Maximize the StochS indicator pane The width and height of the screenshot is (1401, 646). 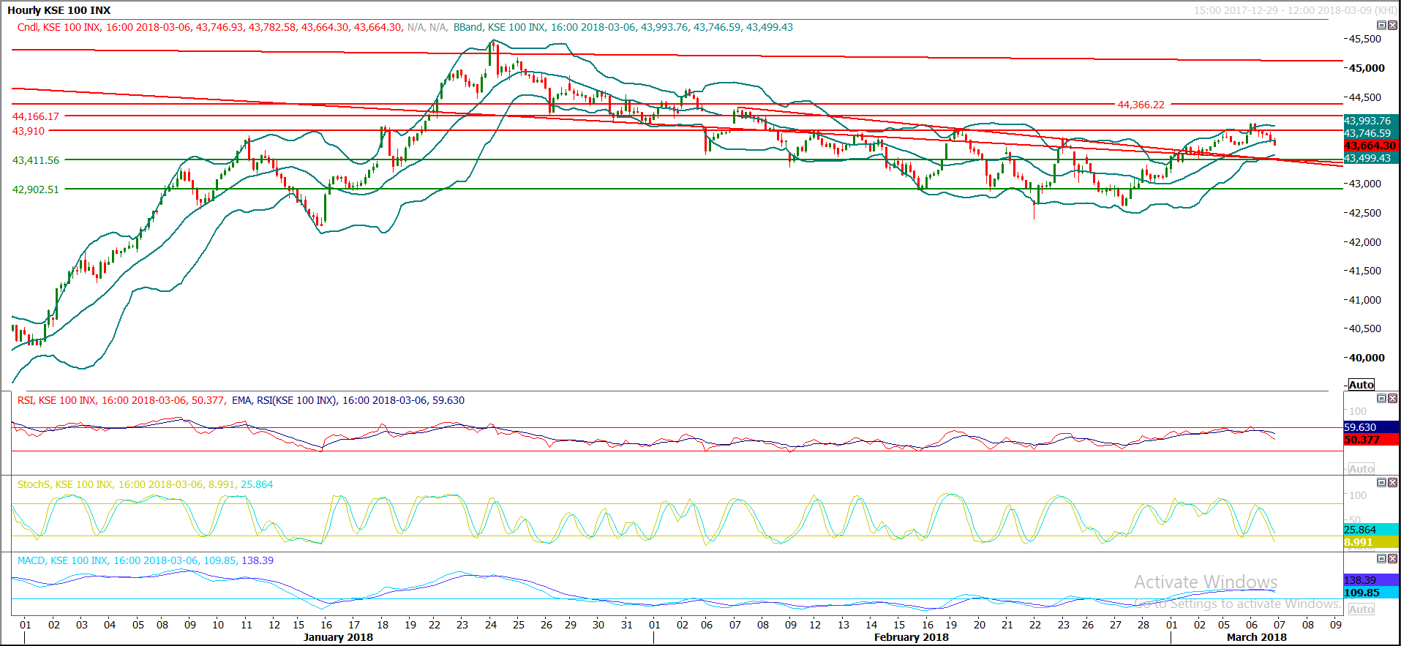pyautogui.click(x=1381, y=483)
